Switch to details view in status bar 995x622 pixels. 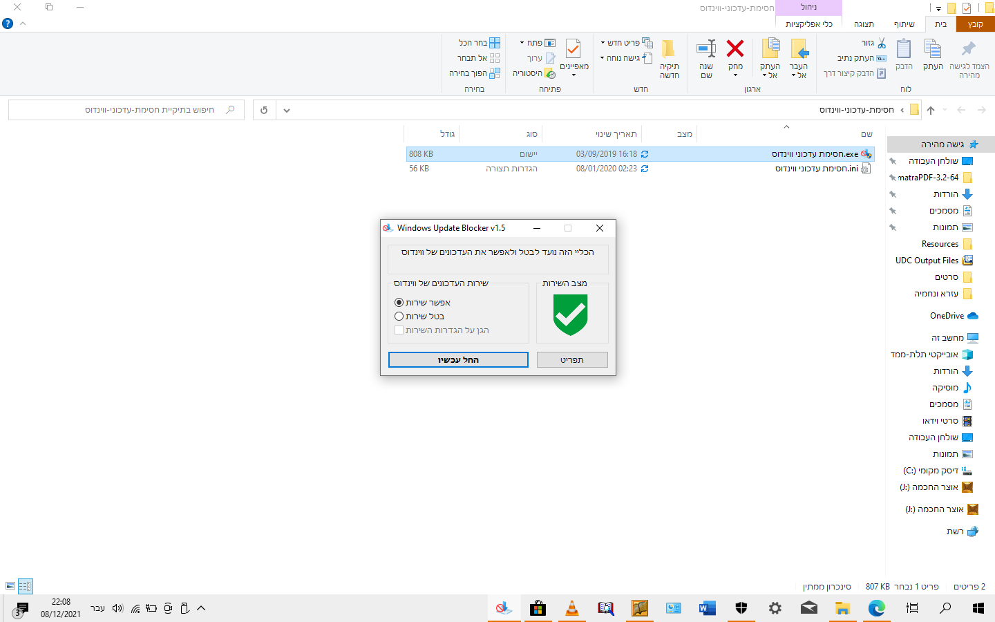[25, 586]
